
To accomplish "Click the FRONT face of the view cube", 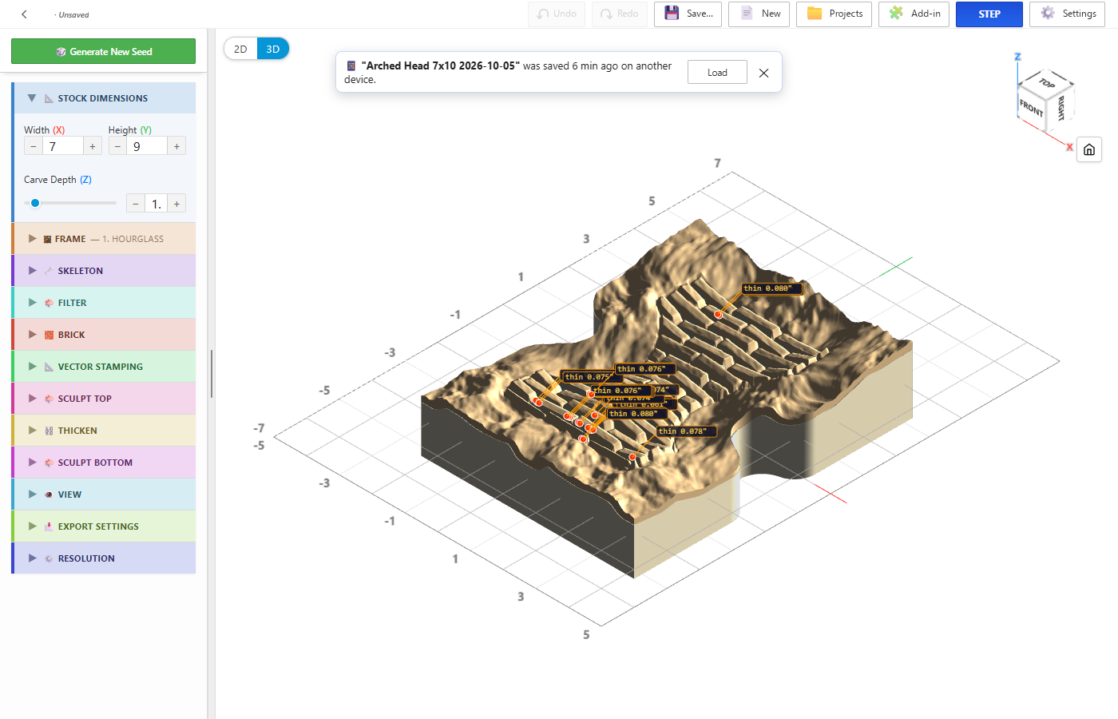I will pos(1031,107).
